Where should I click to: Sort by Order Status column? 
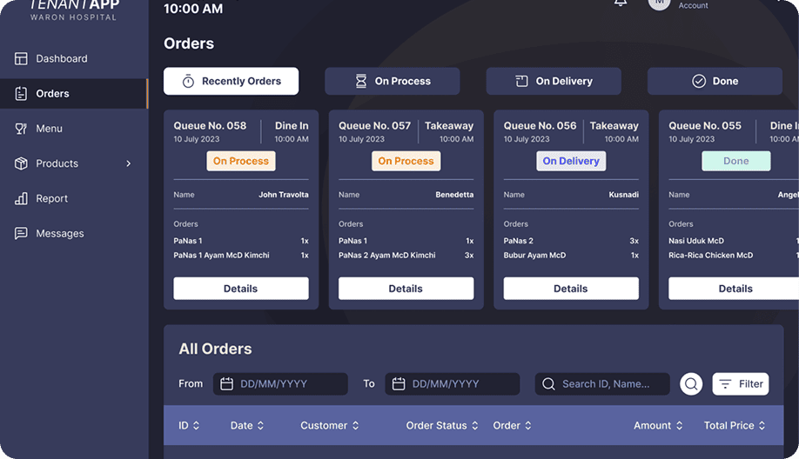(442, 426)
